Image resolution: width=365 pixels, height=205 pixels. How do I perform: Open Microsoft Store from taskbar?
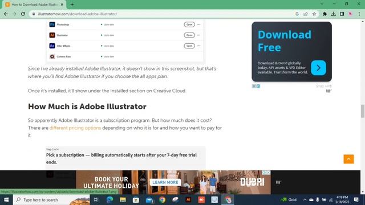tap(136, 200)
